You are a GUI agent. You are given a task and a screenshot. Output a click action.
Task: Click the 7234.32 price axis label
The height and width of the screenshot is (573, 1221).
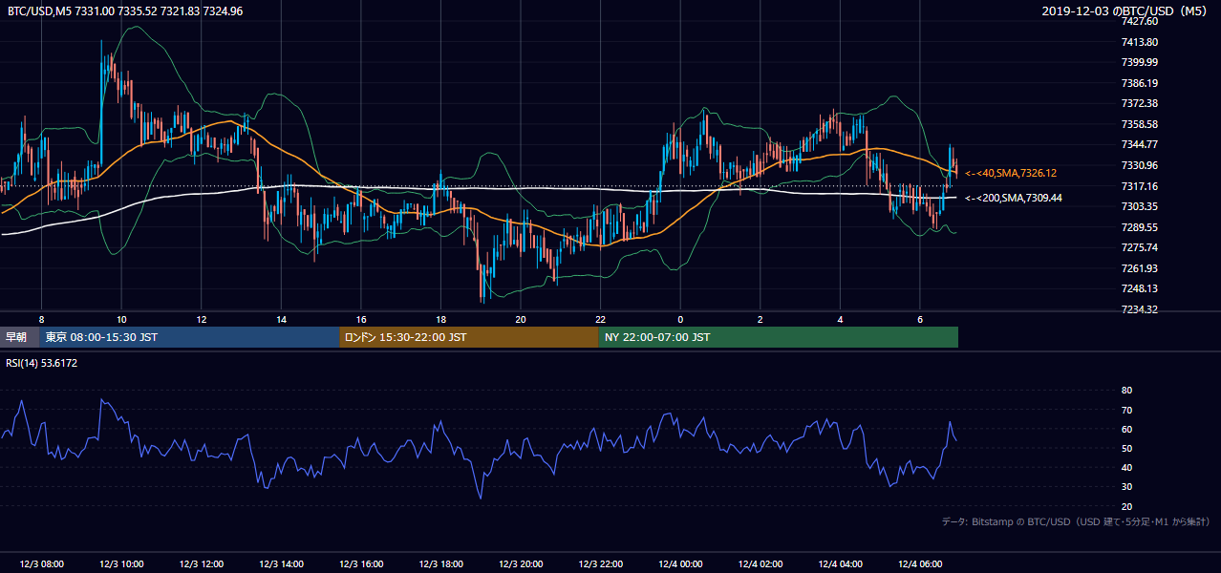tap(1140, 309)
